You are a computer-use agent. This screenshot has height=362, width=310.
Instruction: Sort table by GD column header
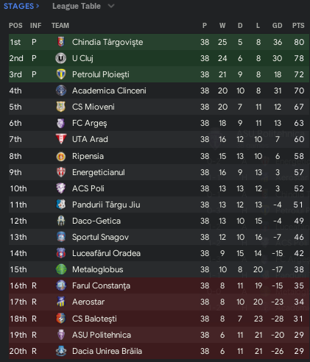[x=277, y=26]
